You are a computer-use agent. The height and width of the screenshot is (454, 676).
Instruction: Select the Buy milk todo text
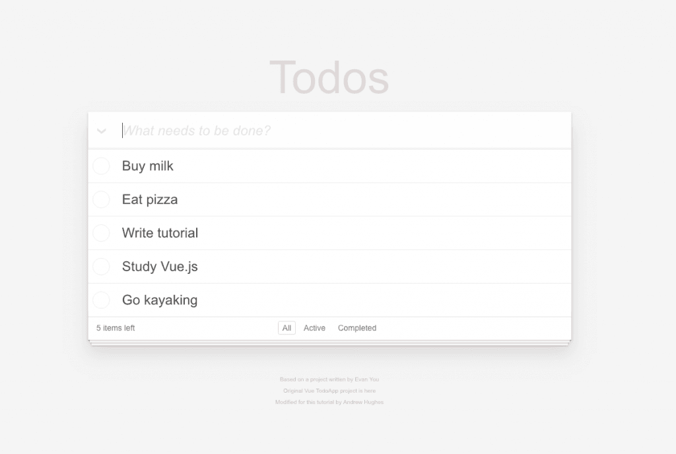[147, 166]
